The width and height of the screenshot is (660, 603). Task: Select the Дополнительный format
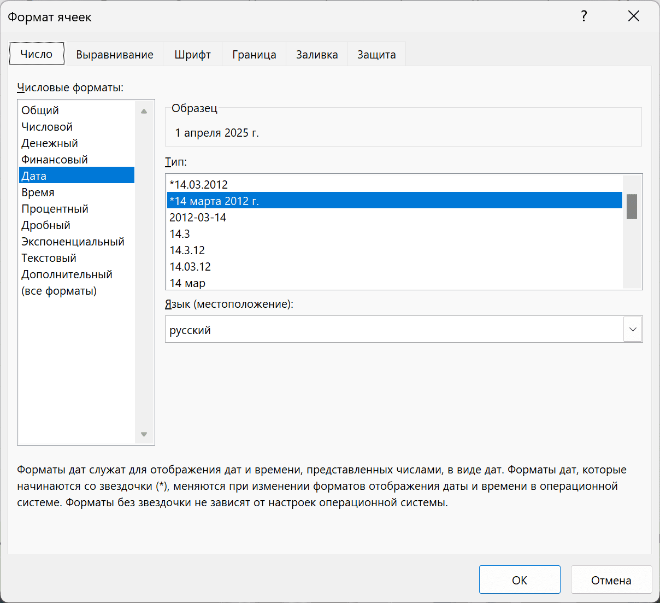(76, 274)
